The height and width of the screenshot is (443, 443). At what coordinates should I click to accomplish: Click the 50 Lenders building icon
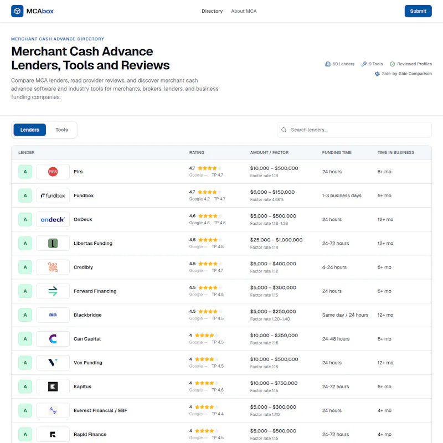328,64
